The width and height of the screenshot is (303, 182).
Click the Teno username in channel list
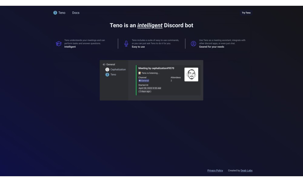[113, 74]
